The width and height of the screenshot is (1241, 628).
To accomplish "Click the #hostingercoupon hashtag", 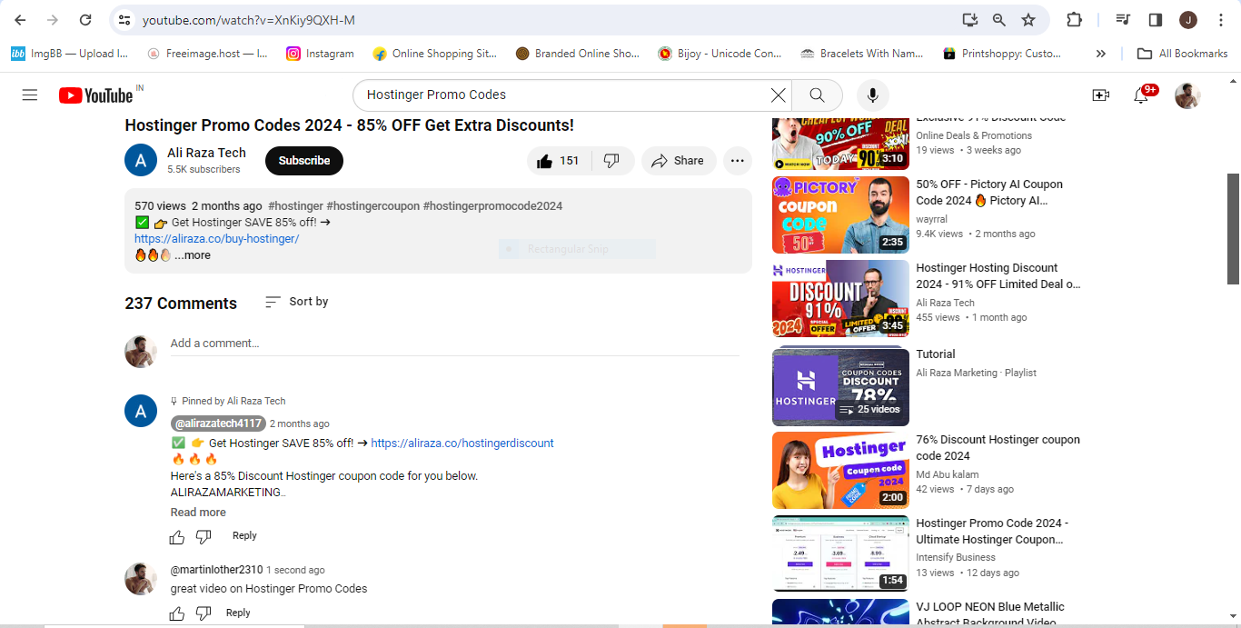I will coord(372,206).
